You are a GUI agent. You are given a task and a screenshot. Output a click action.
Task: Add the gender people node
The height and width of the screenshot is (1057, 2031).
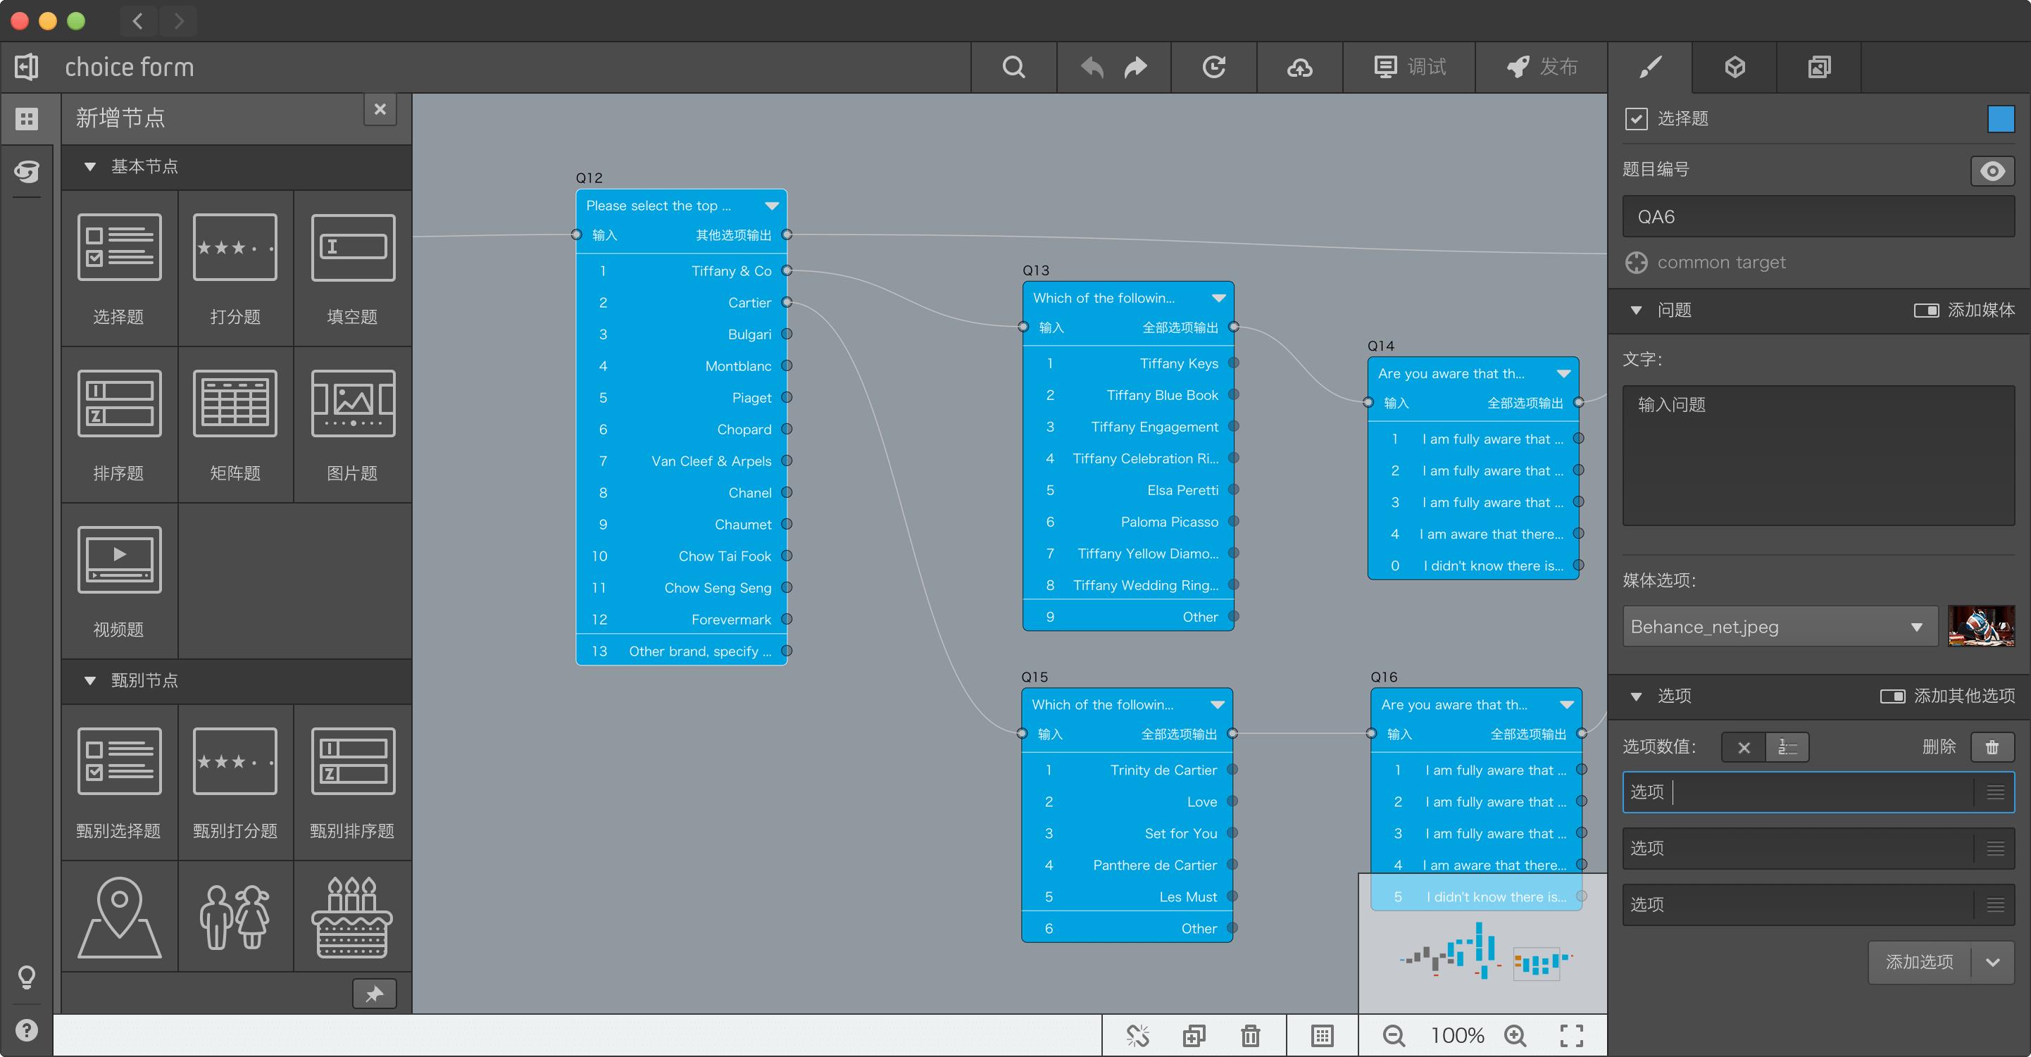pyautogui.click(x=235, y=917)
